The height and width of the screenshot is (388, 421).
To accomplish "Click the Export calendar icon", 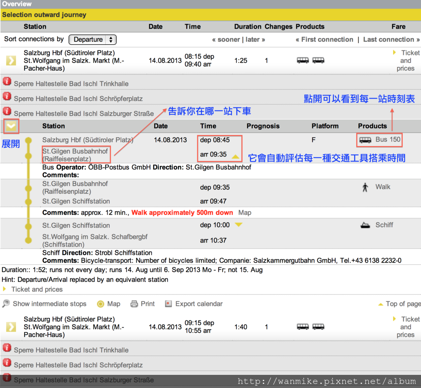I will pos(168,304).
